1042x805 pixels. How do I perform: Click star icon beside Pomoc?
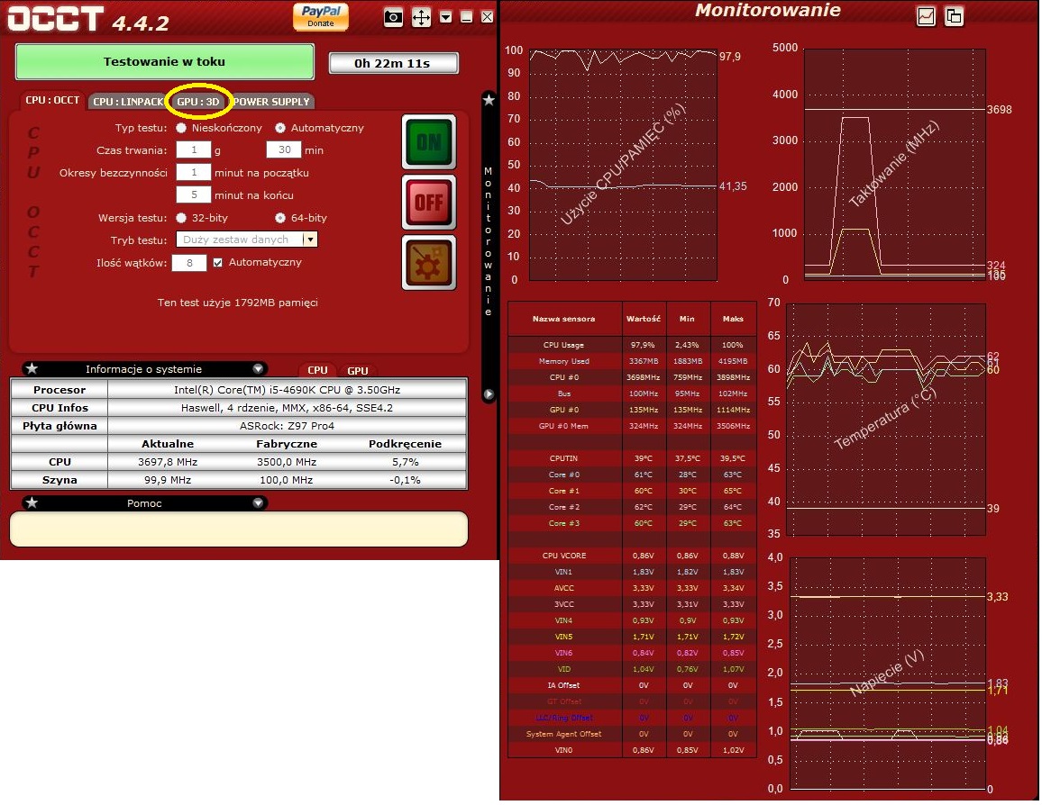[32, 503]
